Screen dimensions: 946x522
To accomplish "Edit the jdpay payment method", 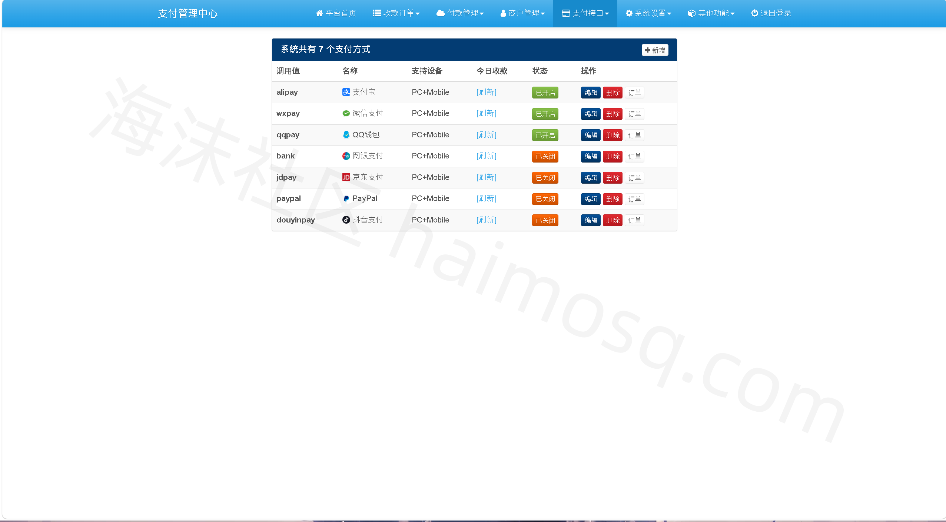I will [591, 178].
